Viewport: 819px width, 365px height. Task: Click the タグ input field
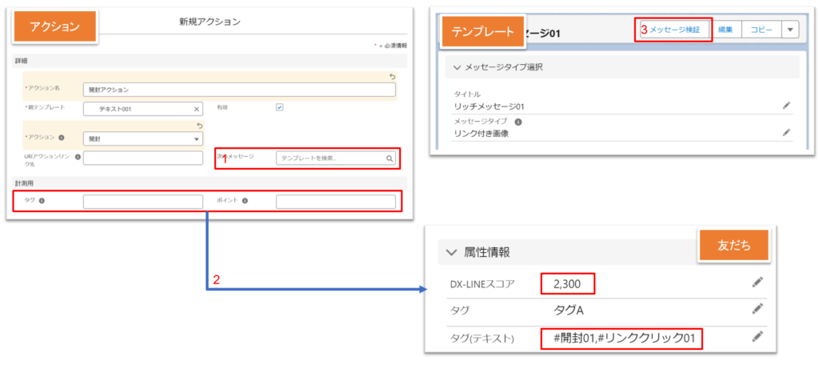coord(142,202)
